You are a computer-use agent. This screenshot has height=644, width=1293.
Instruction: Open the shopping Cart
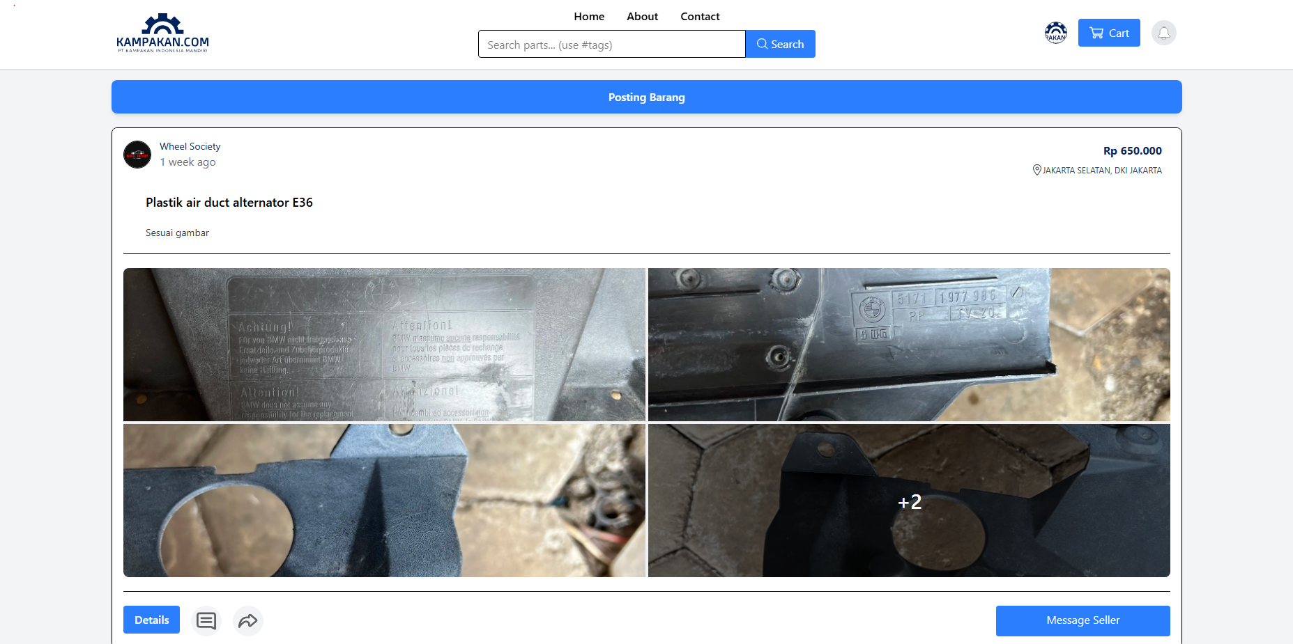pyautogui.click(x=1108, y=33)
